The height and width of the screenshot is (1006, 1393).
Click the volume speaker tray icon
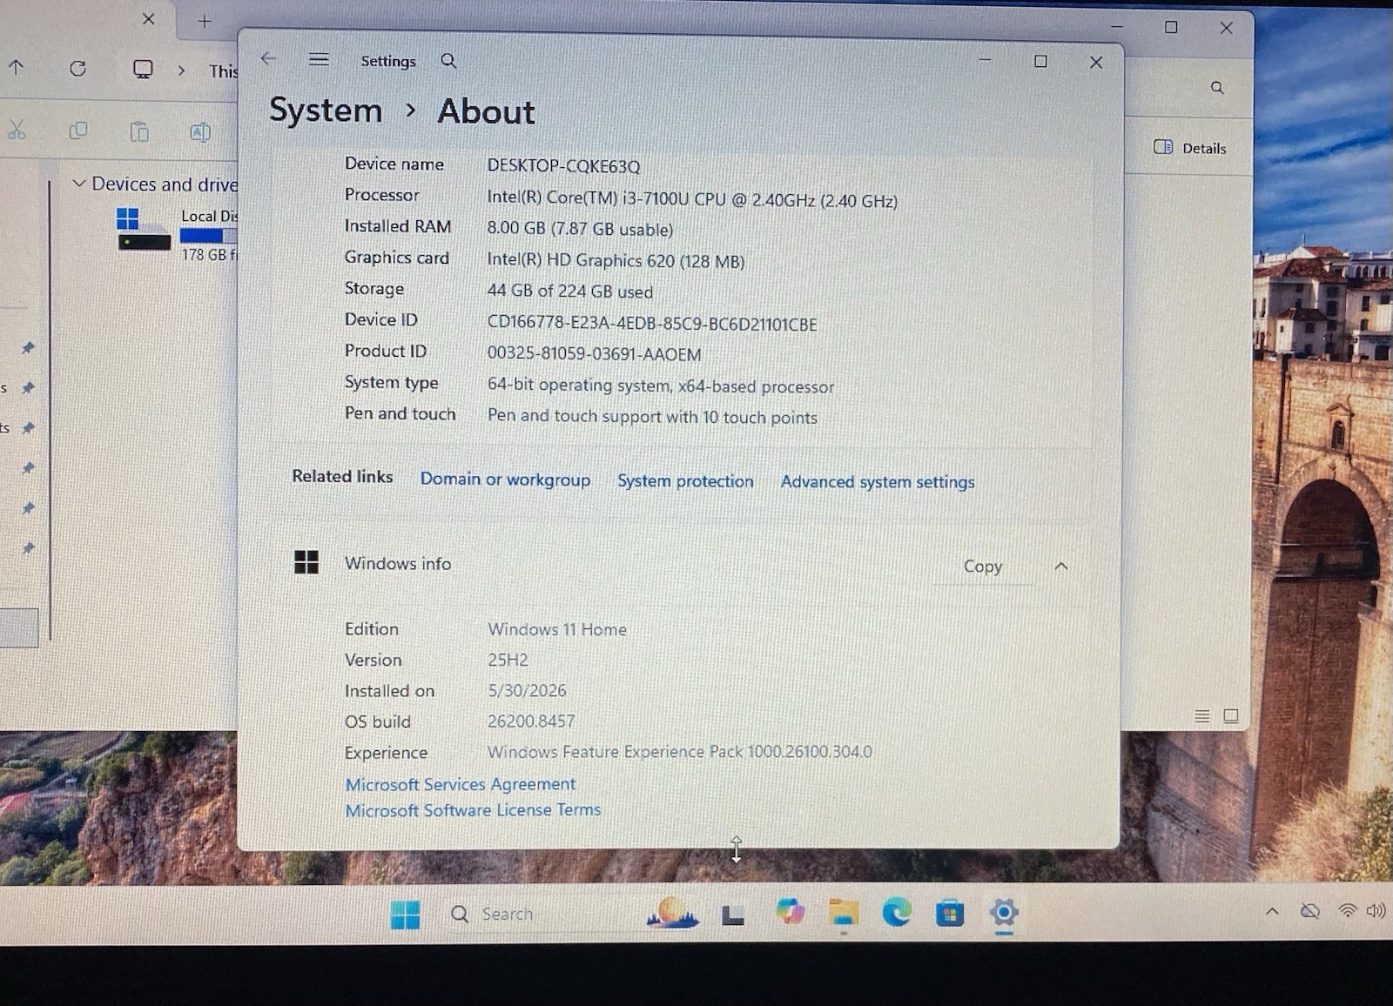pyautogui.click(x=1376, y=911)
